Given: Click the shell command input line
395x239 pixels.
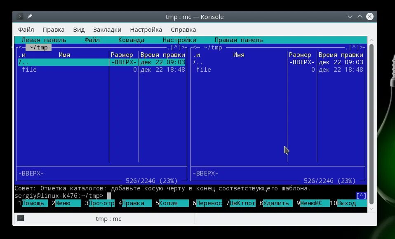Looking at the screenshot, I should point(124,196).
